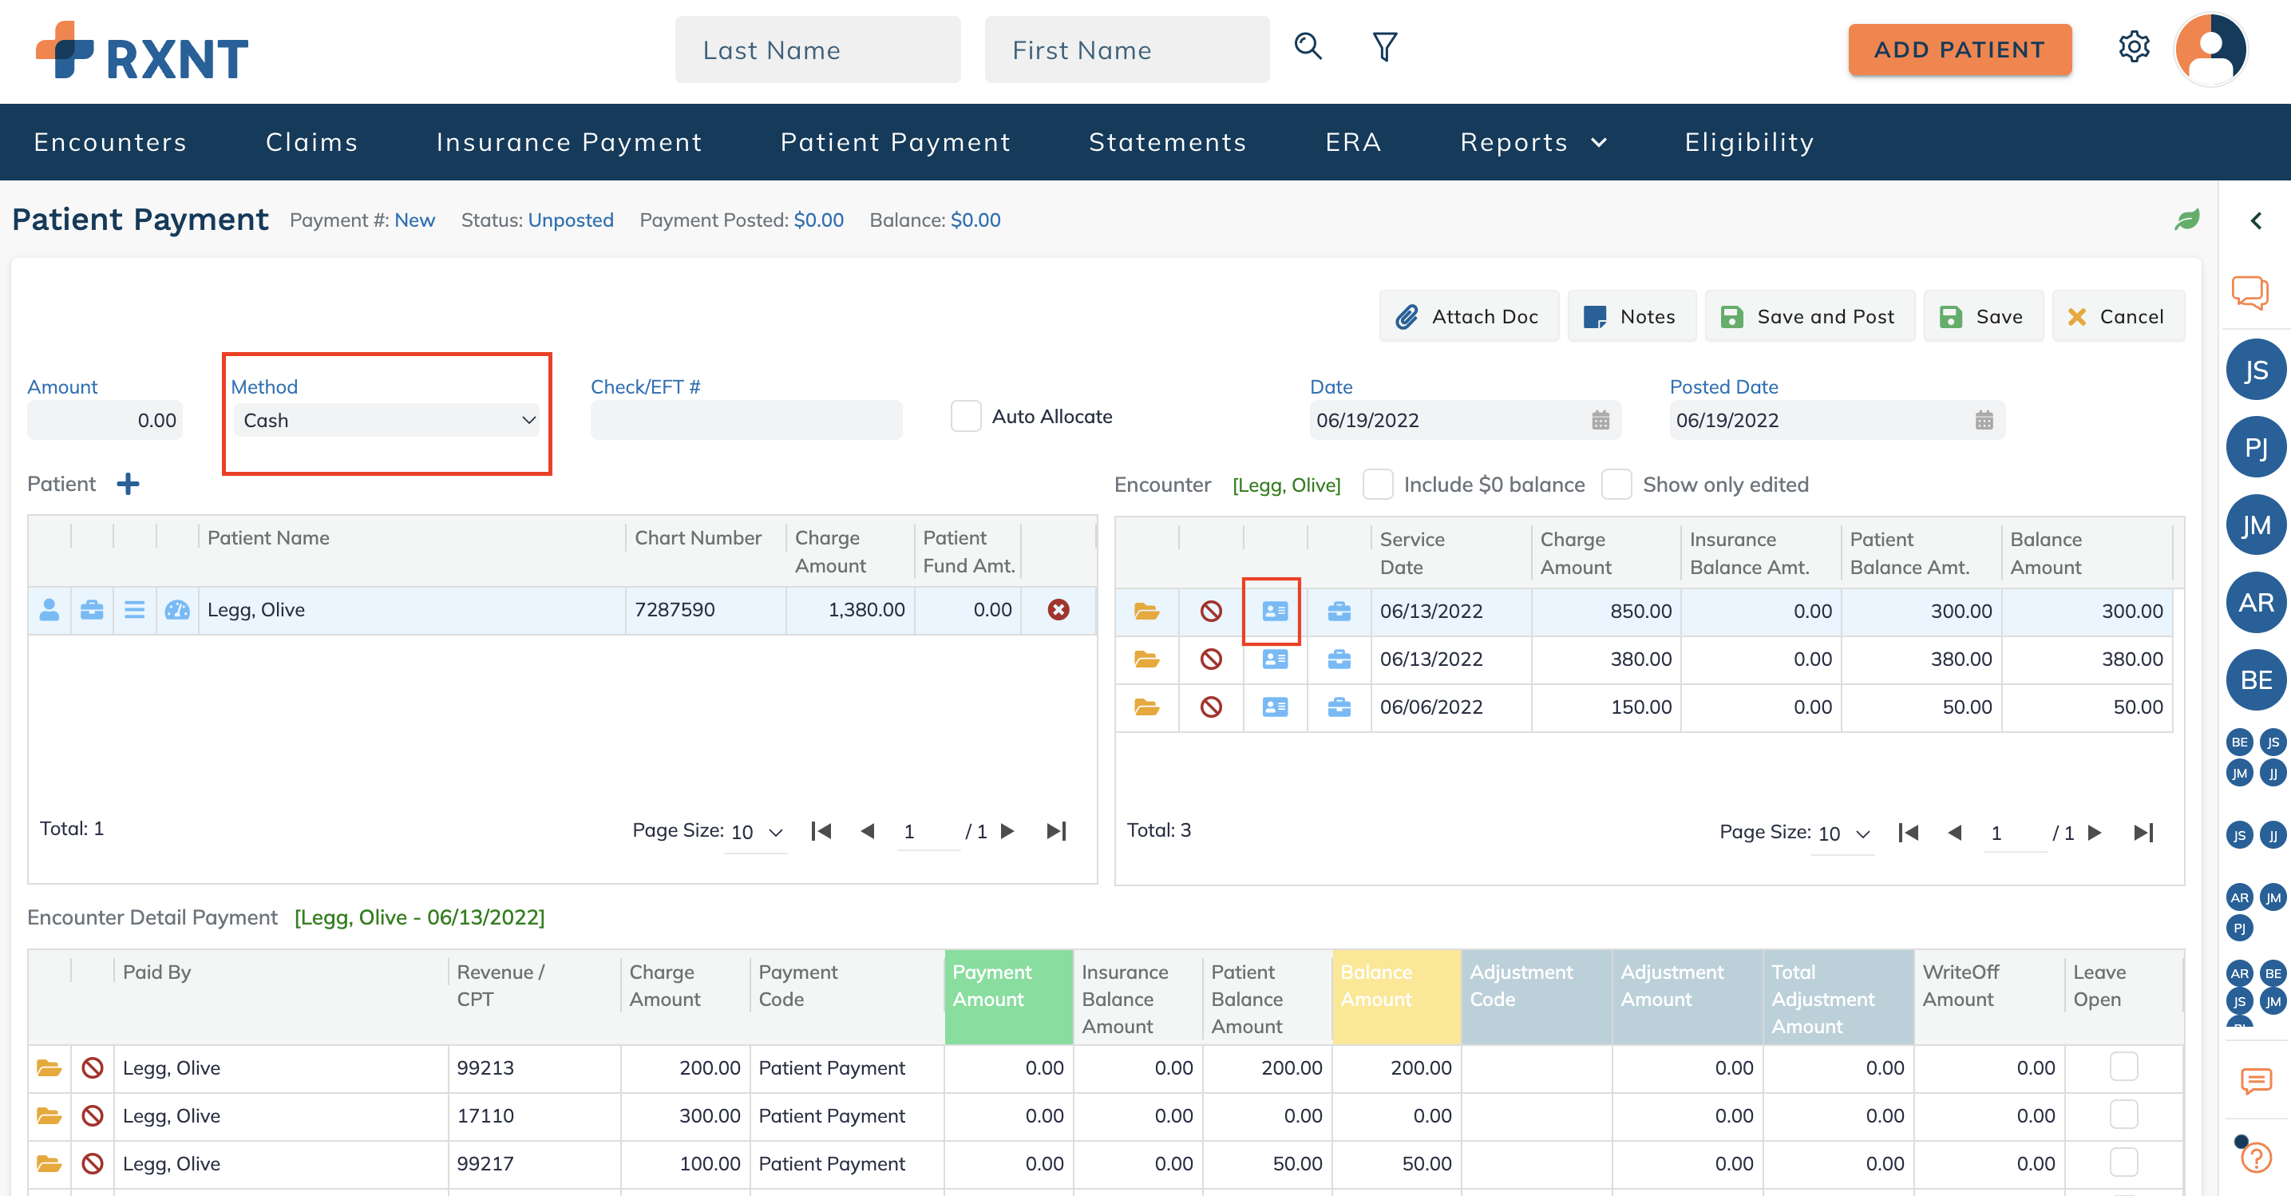2291x1196 pixels.
Task: Open folder icon for 06/06/2022 encounter
Action: pos(1145,707)
